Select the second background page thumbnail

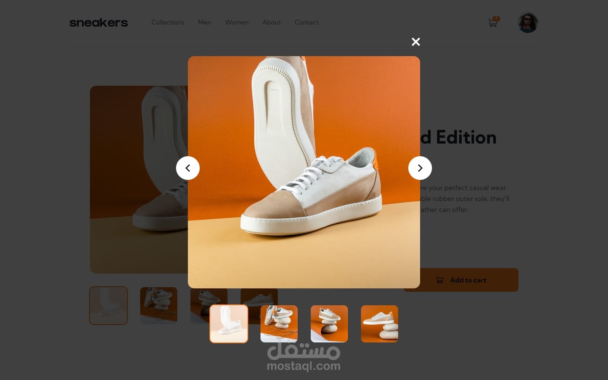[x=159, y=306]
